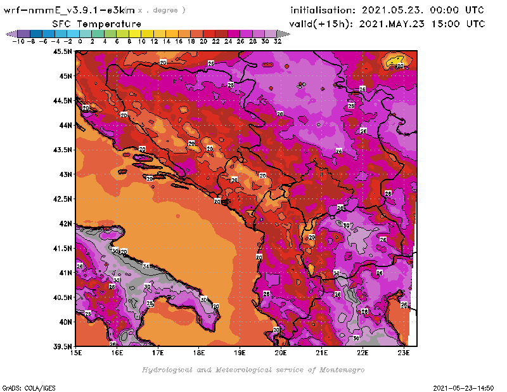The height and width of the screenshot is (392, 507).
Task: Click the '20E' longitude label
Action: pos(281,353)
